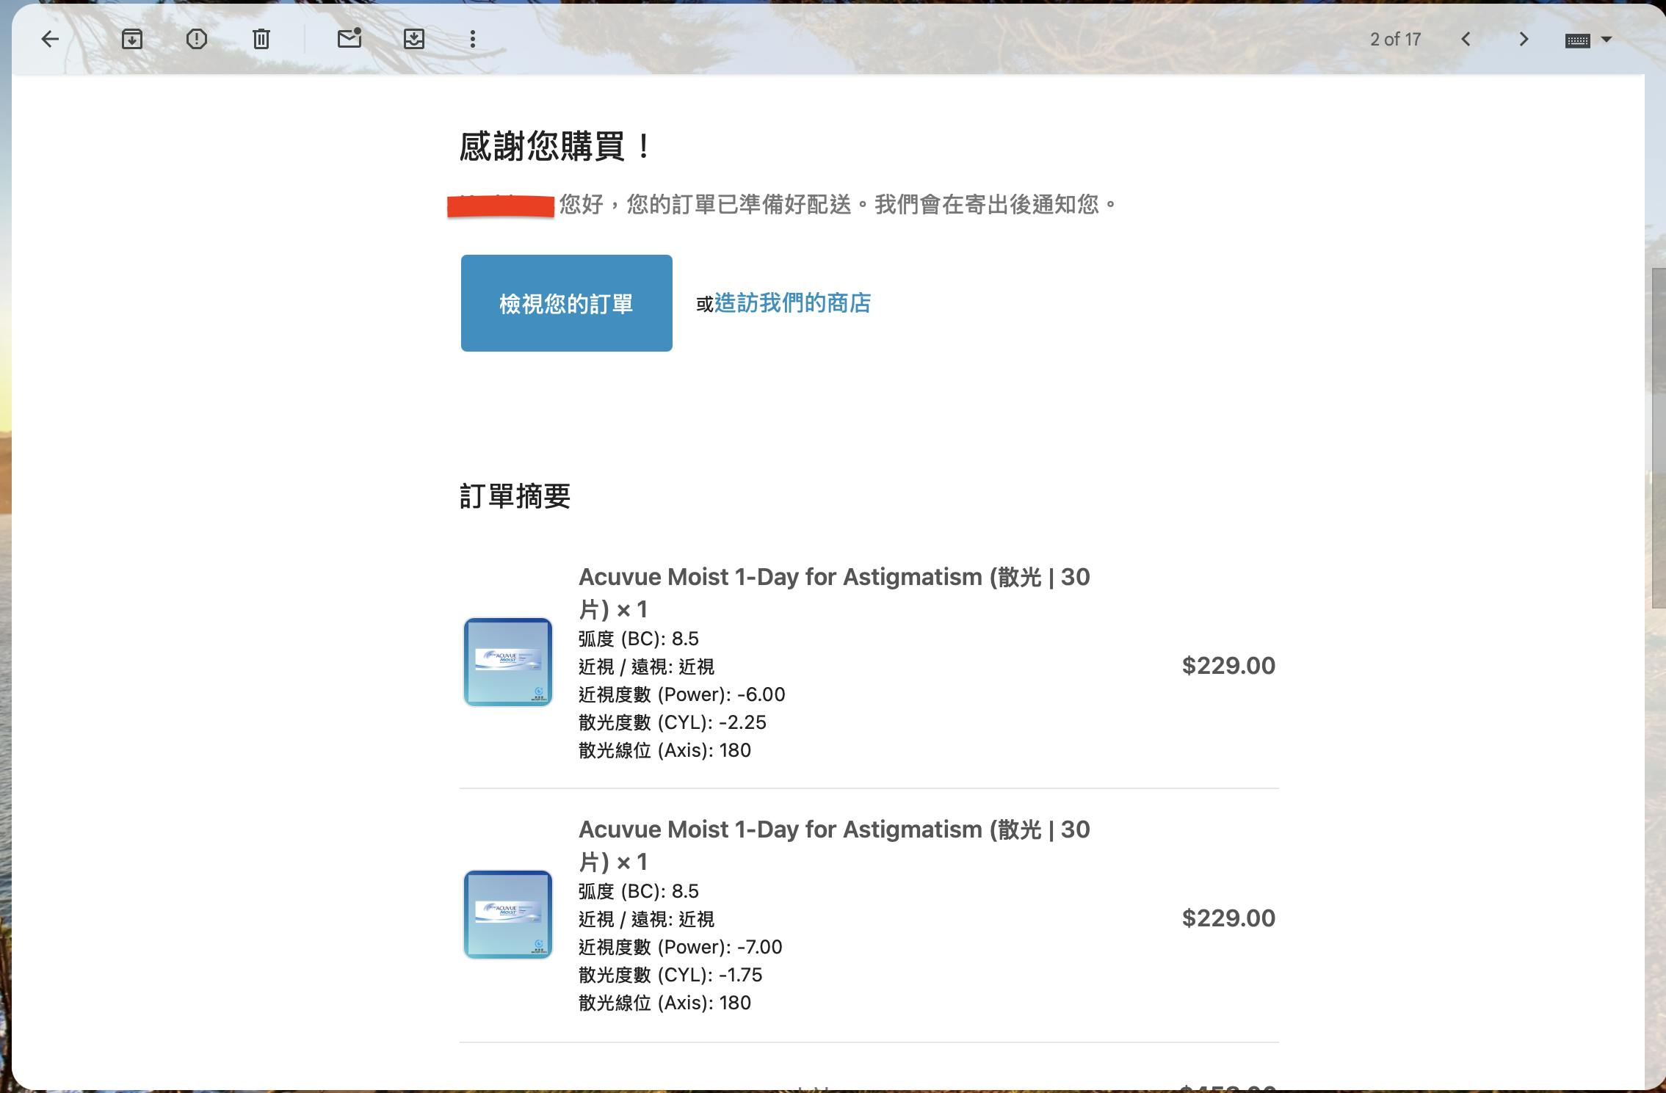Click the 近視度數 (Power): -7.00 line
The height and width of the screenshot is (1093, 1666).
680,947
